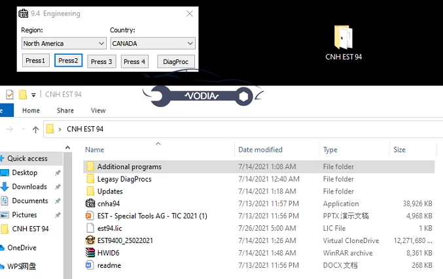Viewport: 443px width, 279px height.
Task: Click the 38,926 KB size value
Action: (417, 204)
